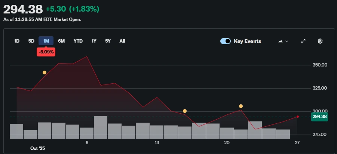Select the 1D time range
The width and height of the screenshot is (337, 154).
pos(17,41)
